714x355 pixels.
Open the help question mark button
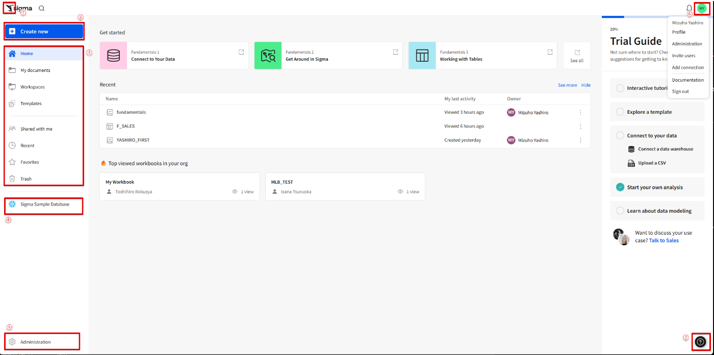[x=700, y=342]
